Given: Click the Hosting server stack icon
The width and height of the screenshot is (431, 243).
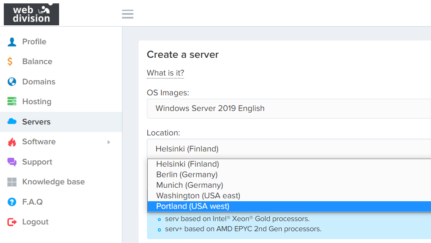Looking at the screenshot, I should coord(12,102).
